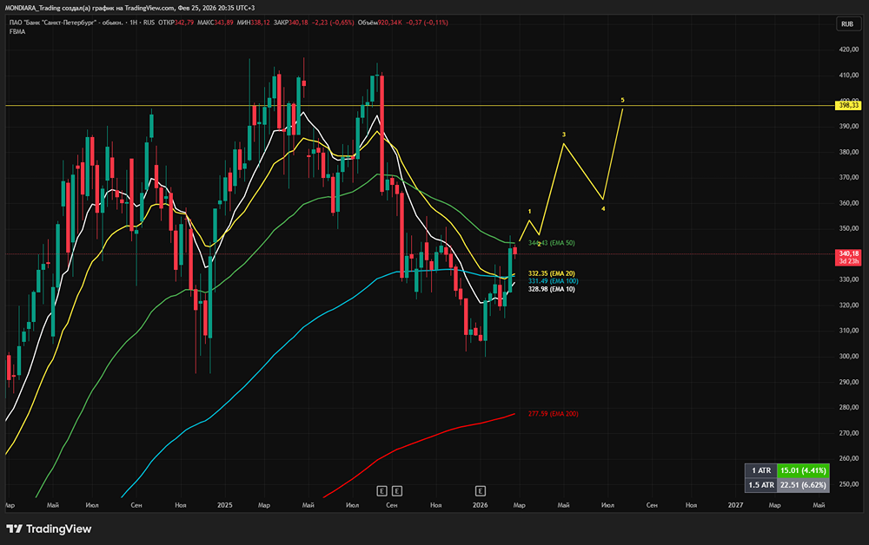Click wave label 4 on projection
869x545 pixels.
[x=603, y=208]
